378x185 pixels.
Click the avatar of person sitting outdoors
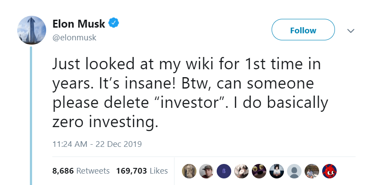pyautogui.click(x=312, y=171)
